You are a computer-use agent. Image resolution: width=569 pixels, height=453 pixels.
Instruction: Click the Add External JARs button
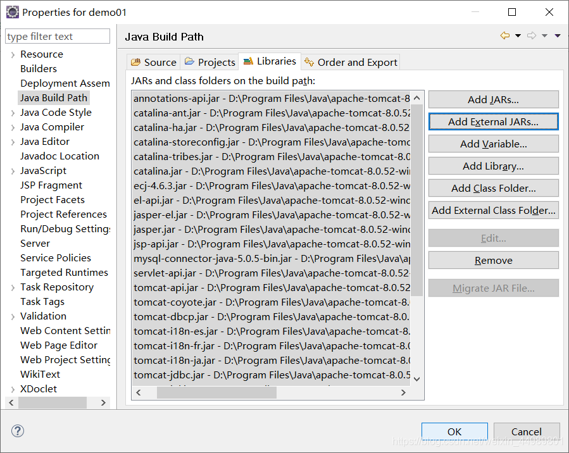(493, 122)
